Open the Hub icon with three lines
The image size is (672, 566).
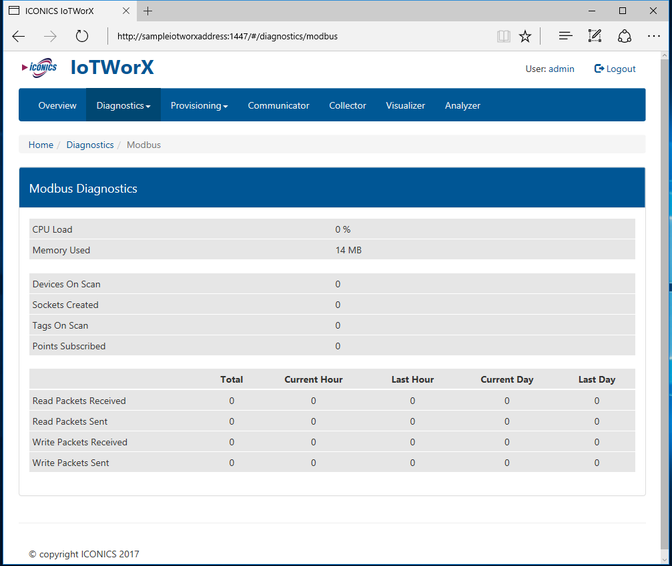click(566, 37)
